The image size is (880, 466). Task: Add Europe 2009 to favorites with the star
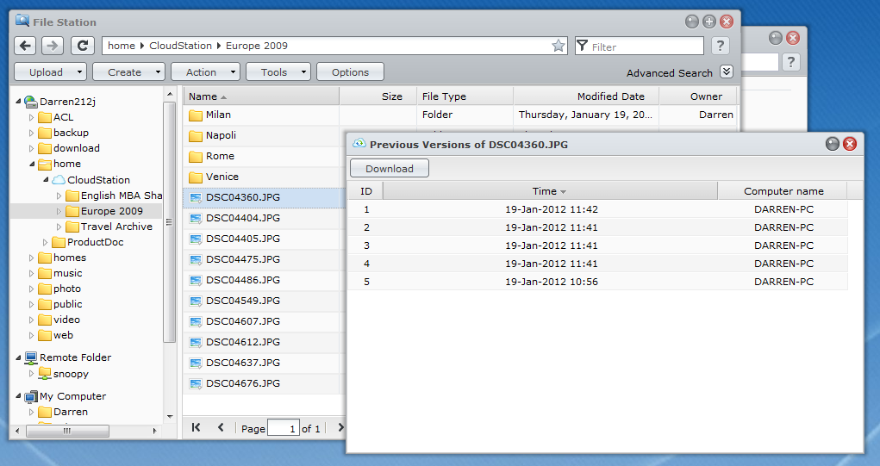point(558,46)
